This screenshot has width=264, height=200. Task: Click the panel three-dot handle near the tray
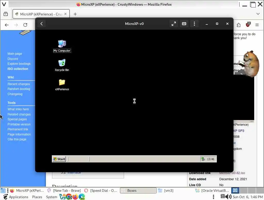(x=213, y=197)
